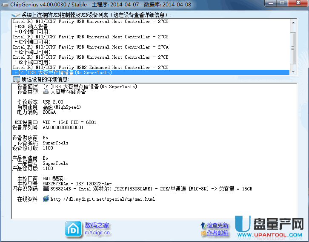Screen dimensions: 309x242
Task: Click the device list scrollbar down arrow
Action: point(293,71)
